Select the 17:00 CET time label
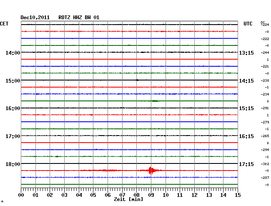Screen dimensions: 271x206 (x=13, y=136)
